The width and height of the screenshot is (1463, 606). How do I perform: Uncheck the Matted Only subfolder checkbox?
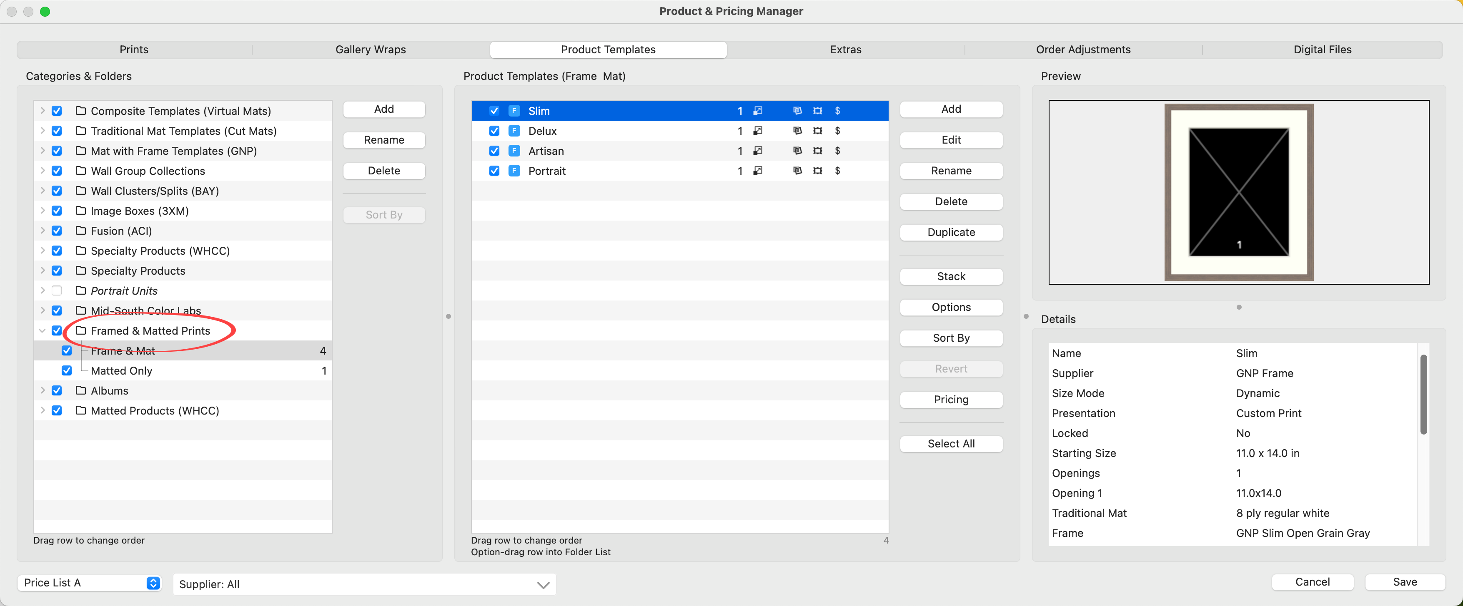67,371
